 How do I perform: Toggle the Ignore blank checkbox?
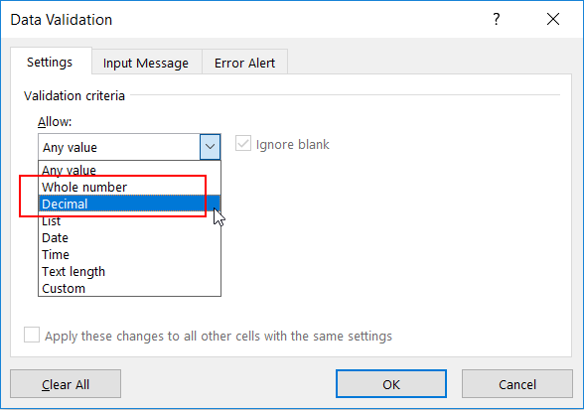243,144
